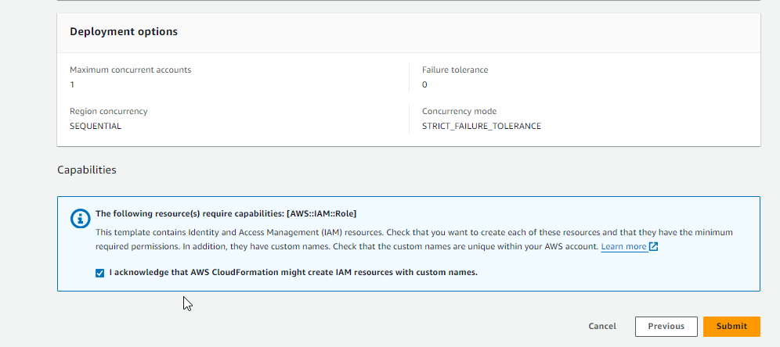Click the Concurrency mode label
Screen dimensions: 780x347
click(459, 111)
